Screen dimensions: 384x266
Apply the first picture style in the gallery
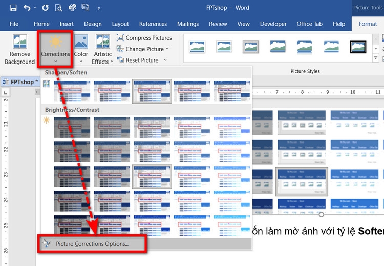197,47
